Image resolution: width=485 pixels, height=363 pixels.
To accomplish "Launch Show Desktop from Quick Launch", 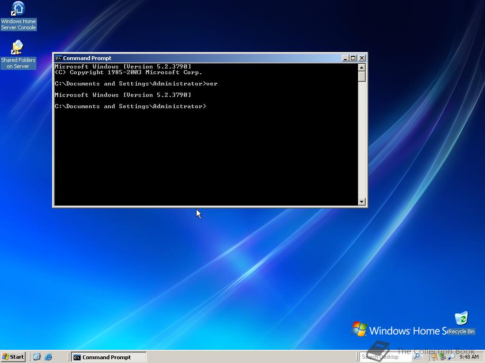I will tap(37, 357).
